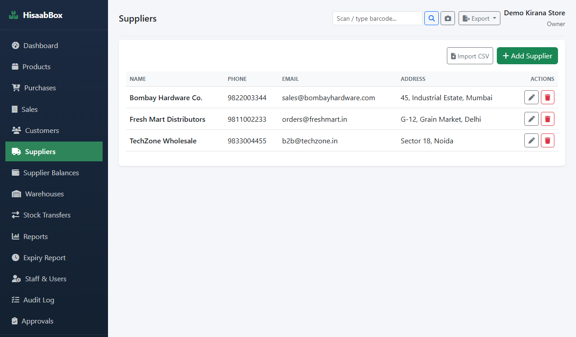Screen dimensions: 576x337
Task: Click the Add Supplier button
Action: click(527, 56)
